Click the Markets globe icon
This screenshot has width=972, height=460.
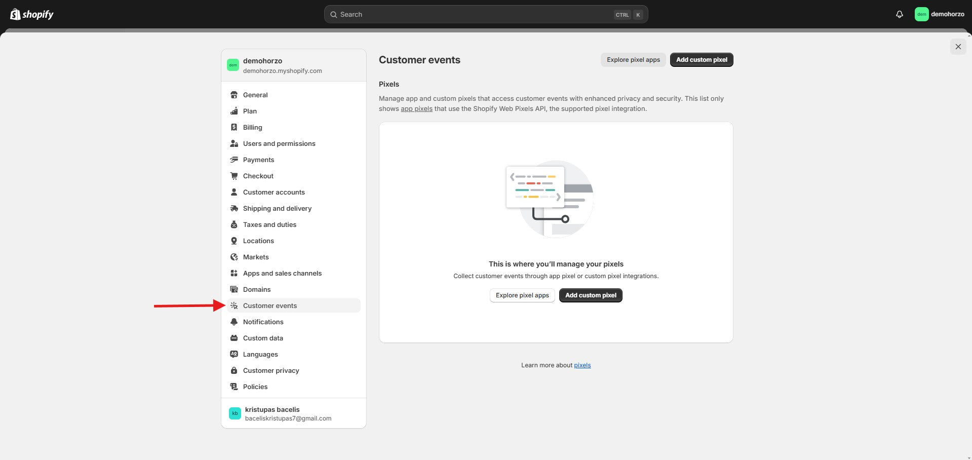234,257
